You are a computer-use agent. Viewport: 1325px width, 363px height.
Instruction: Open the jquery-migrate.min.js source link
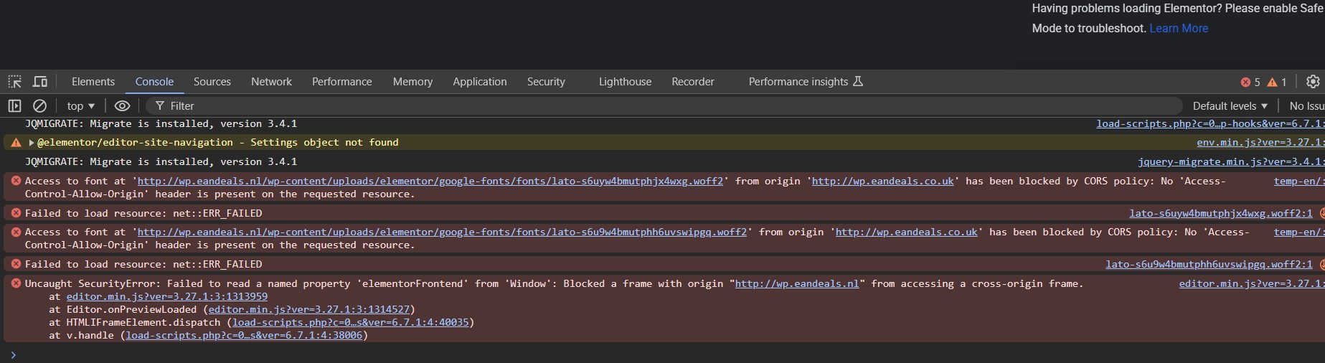tap(1230, 162)
